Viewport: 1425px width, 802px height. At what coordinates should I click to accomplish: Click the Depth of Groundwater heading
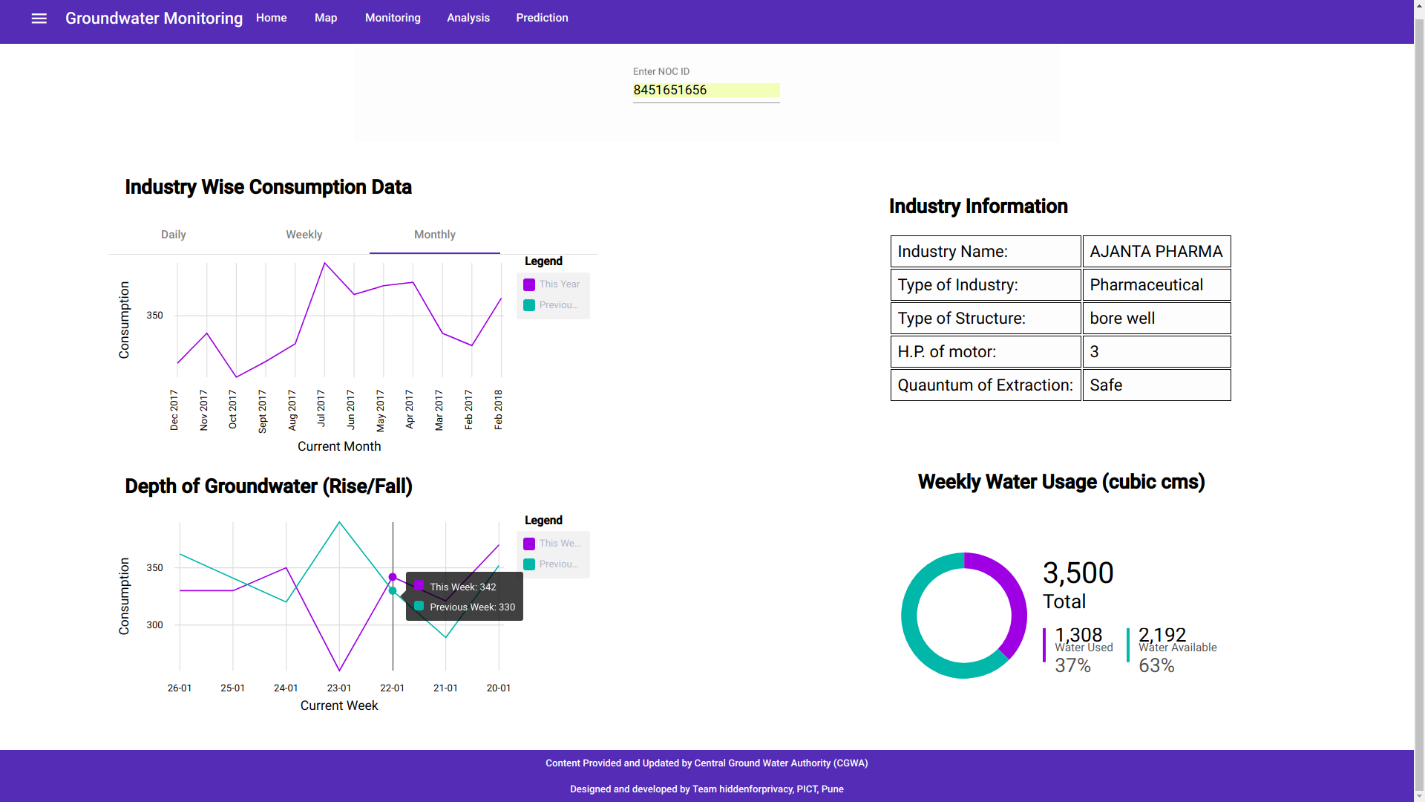(269, 486)
